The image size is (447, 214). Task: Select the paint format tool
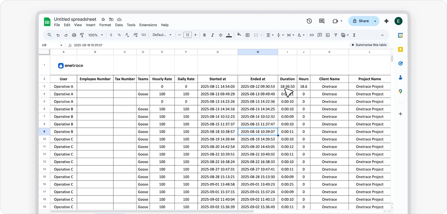(82, 35)
